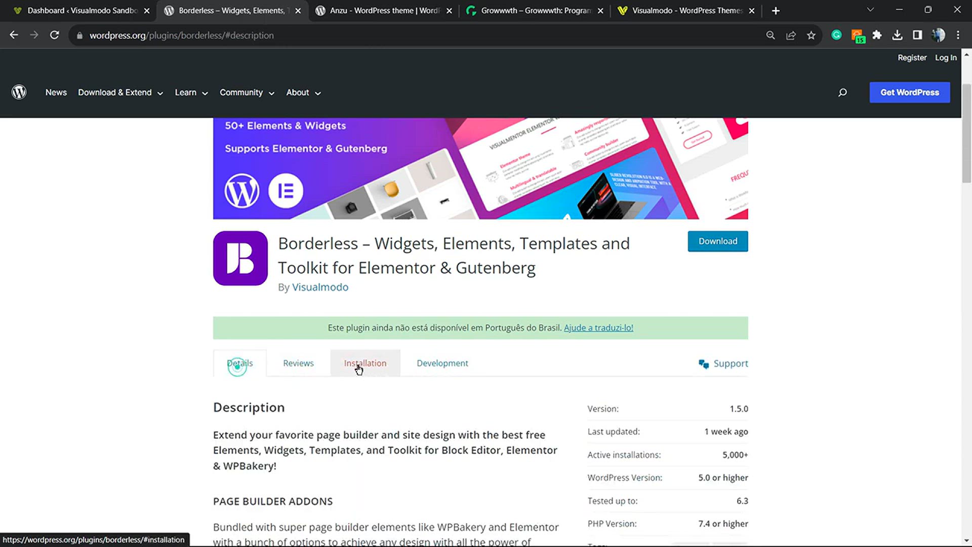Reload the current page
972x547 pixels.
pos(54,35)
